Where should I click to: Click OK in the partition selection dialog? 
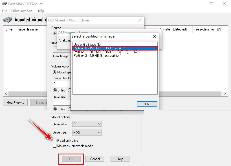(147, 104)
